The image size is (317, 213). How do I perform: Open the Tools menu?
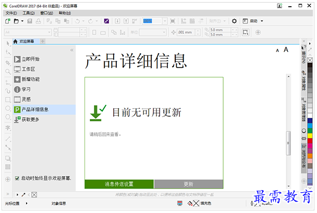pos(29,13)
